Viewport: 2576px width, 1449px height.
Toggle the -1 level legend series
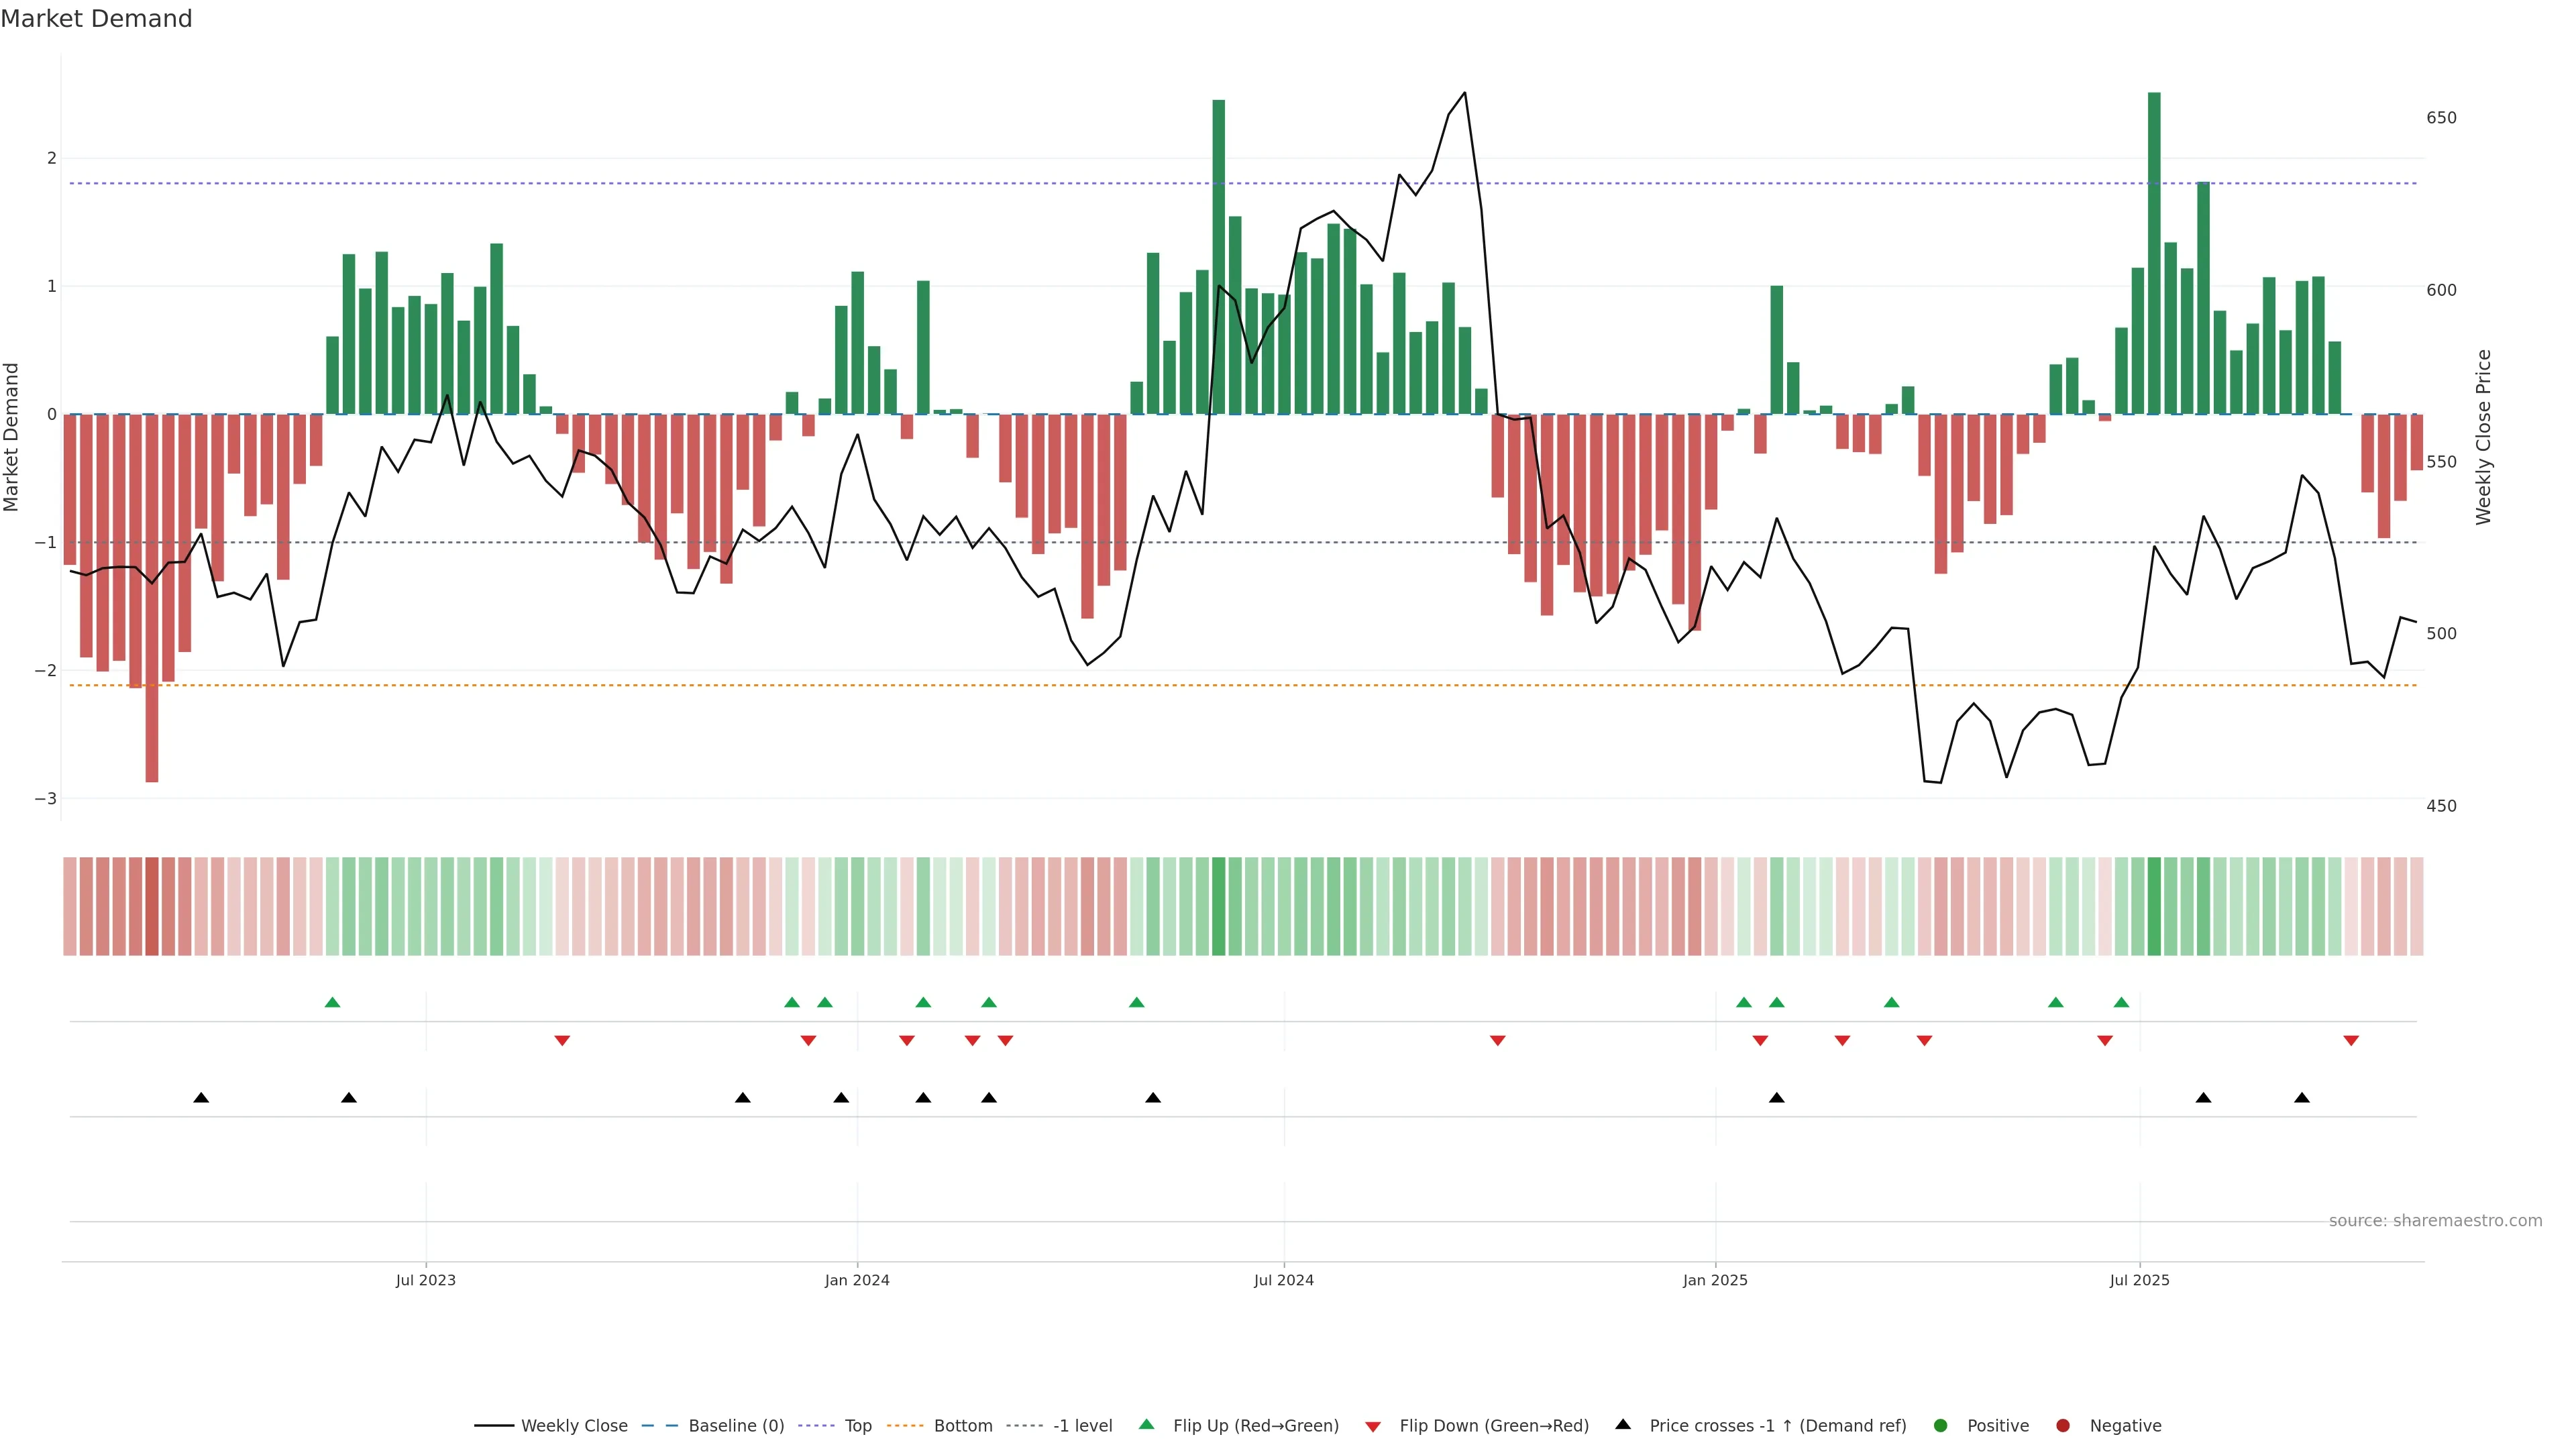click(x=1082, y=1425)
